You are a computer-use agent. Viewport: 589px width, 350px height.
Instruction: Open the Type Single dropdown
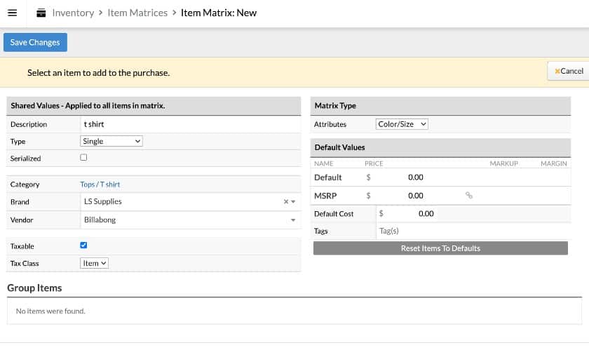(111, 141)
